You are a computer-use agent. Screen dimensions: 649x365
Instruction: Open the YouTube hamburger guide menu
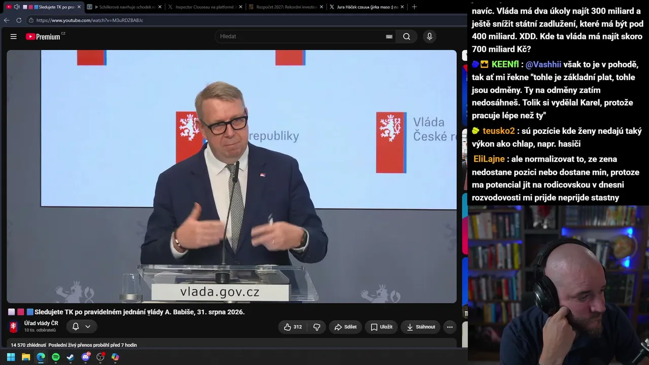click(14, 36)
